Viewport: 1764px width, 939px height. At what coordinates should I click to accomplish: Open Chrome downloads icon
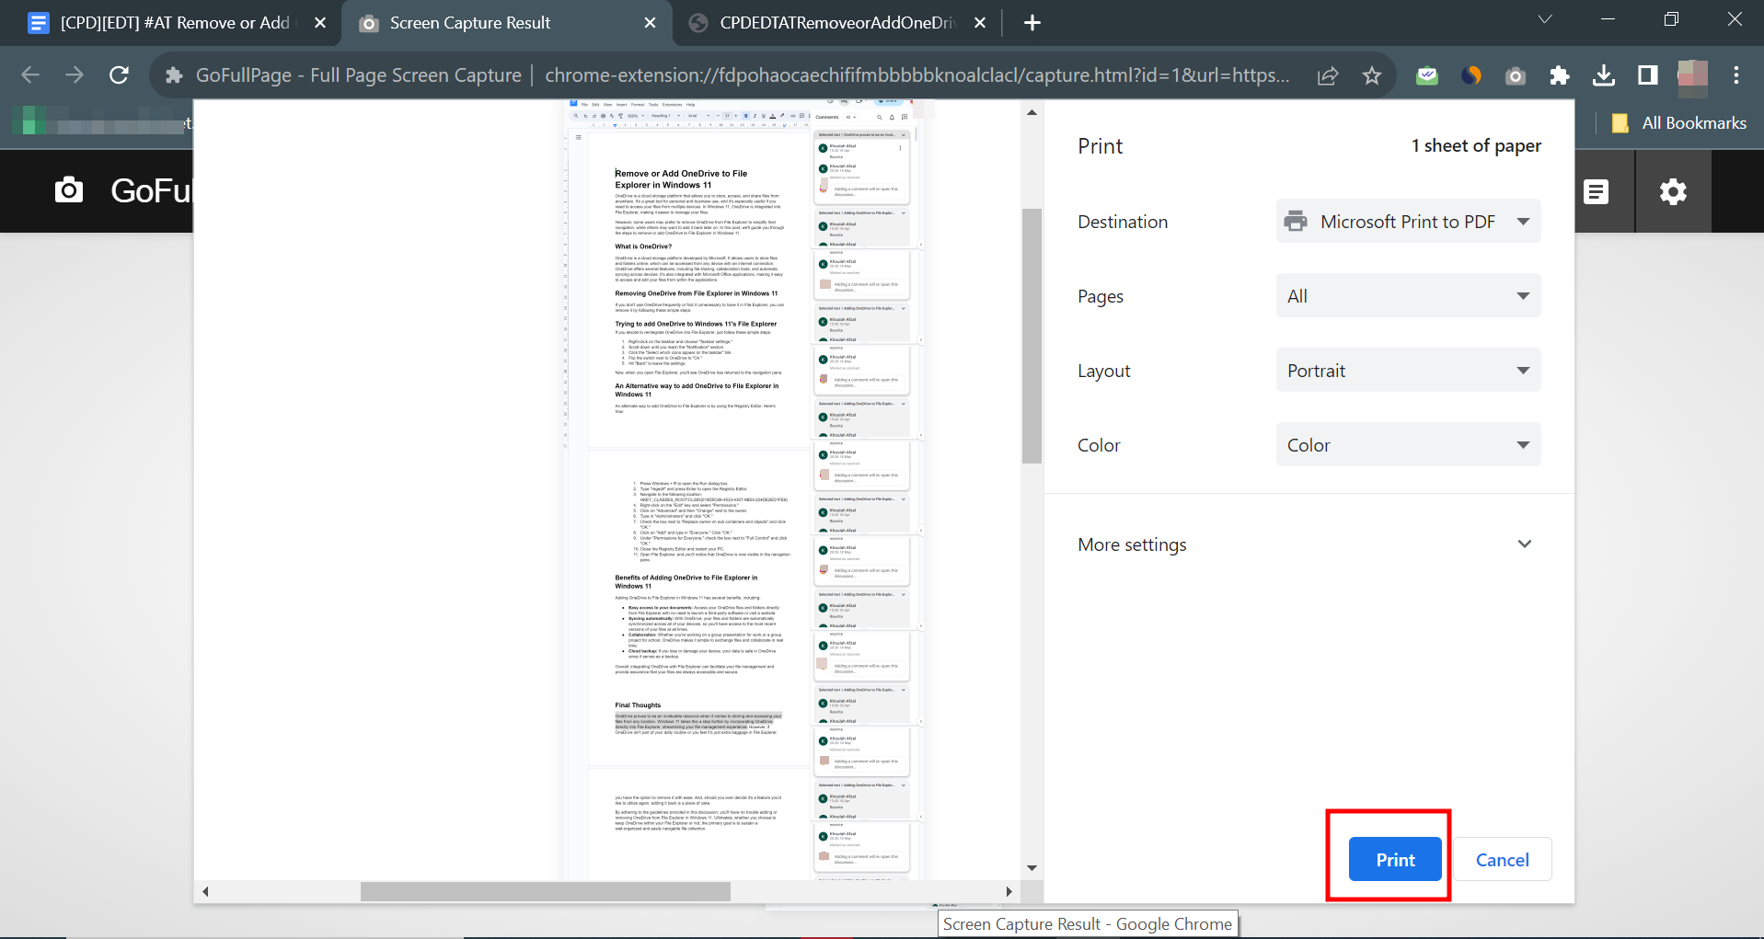(1604, 75)
